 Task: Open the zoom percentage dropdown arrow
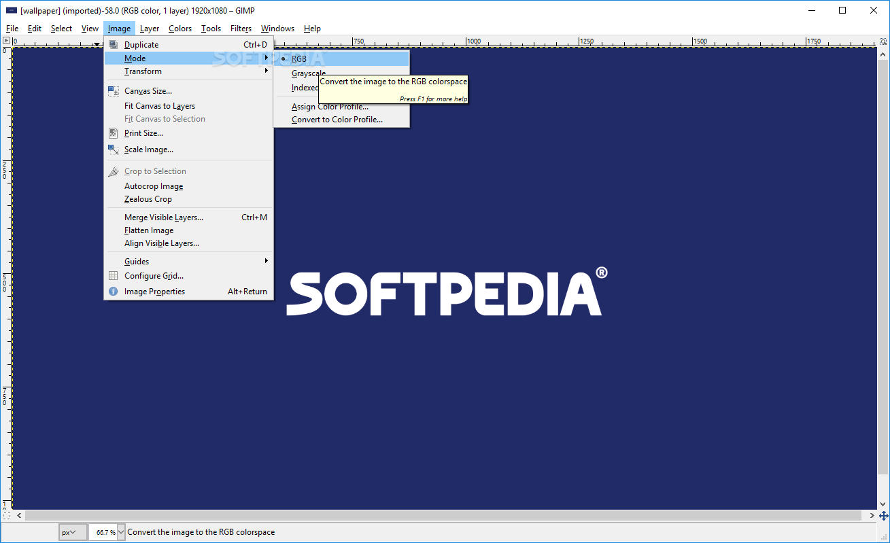coord(122,532)
